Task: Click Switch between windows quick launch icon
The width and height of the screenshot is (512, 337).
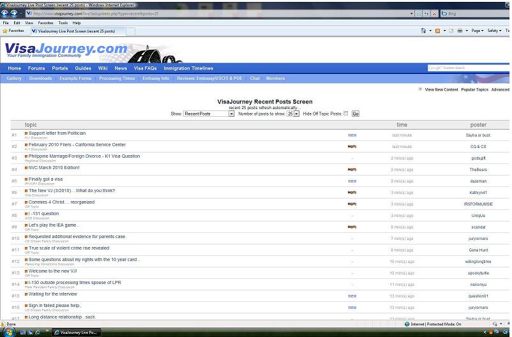Action: (x=31, y=332)
